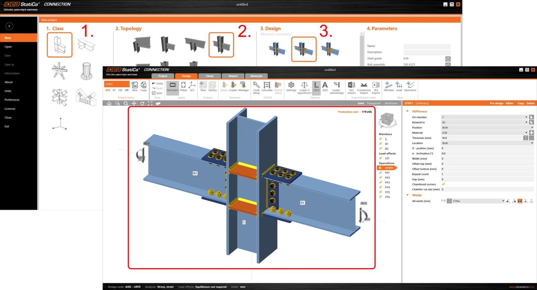Open the weld electrode E70xx dropdown
This screenshot has width=537, height=290.
(478, 201)
